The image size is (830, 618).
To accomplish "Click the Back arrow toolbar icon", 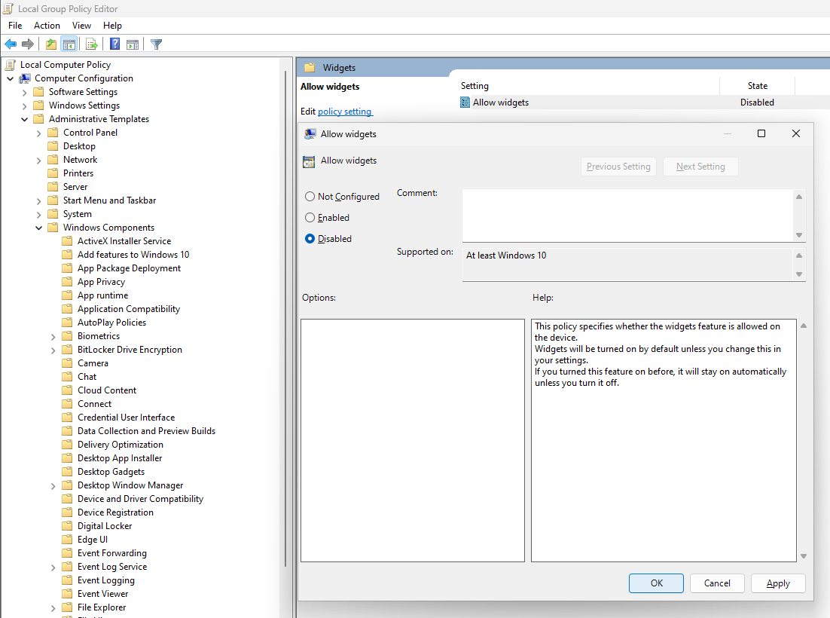I will 11,44.
